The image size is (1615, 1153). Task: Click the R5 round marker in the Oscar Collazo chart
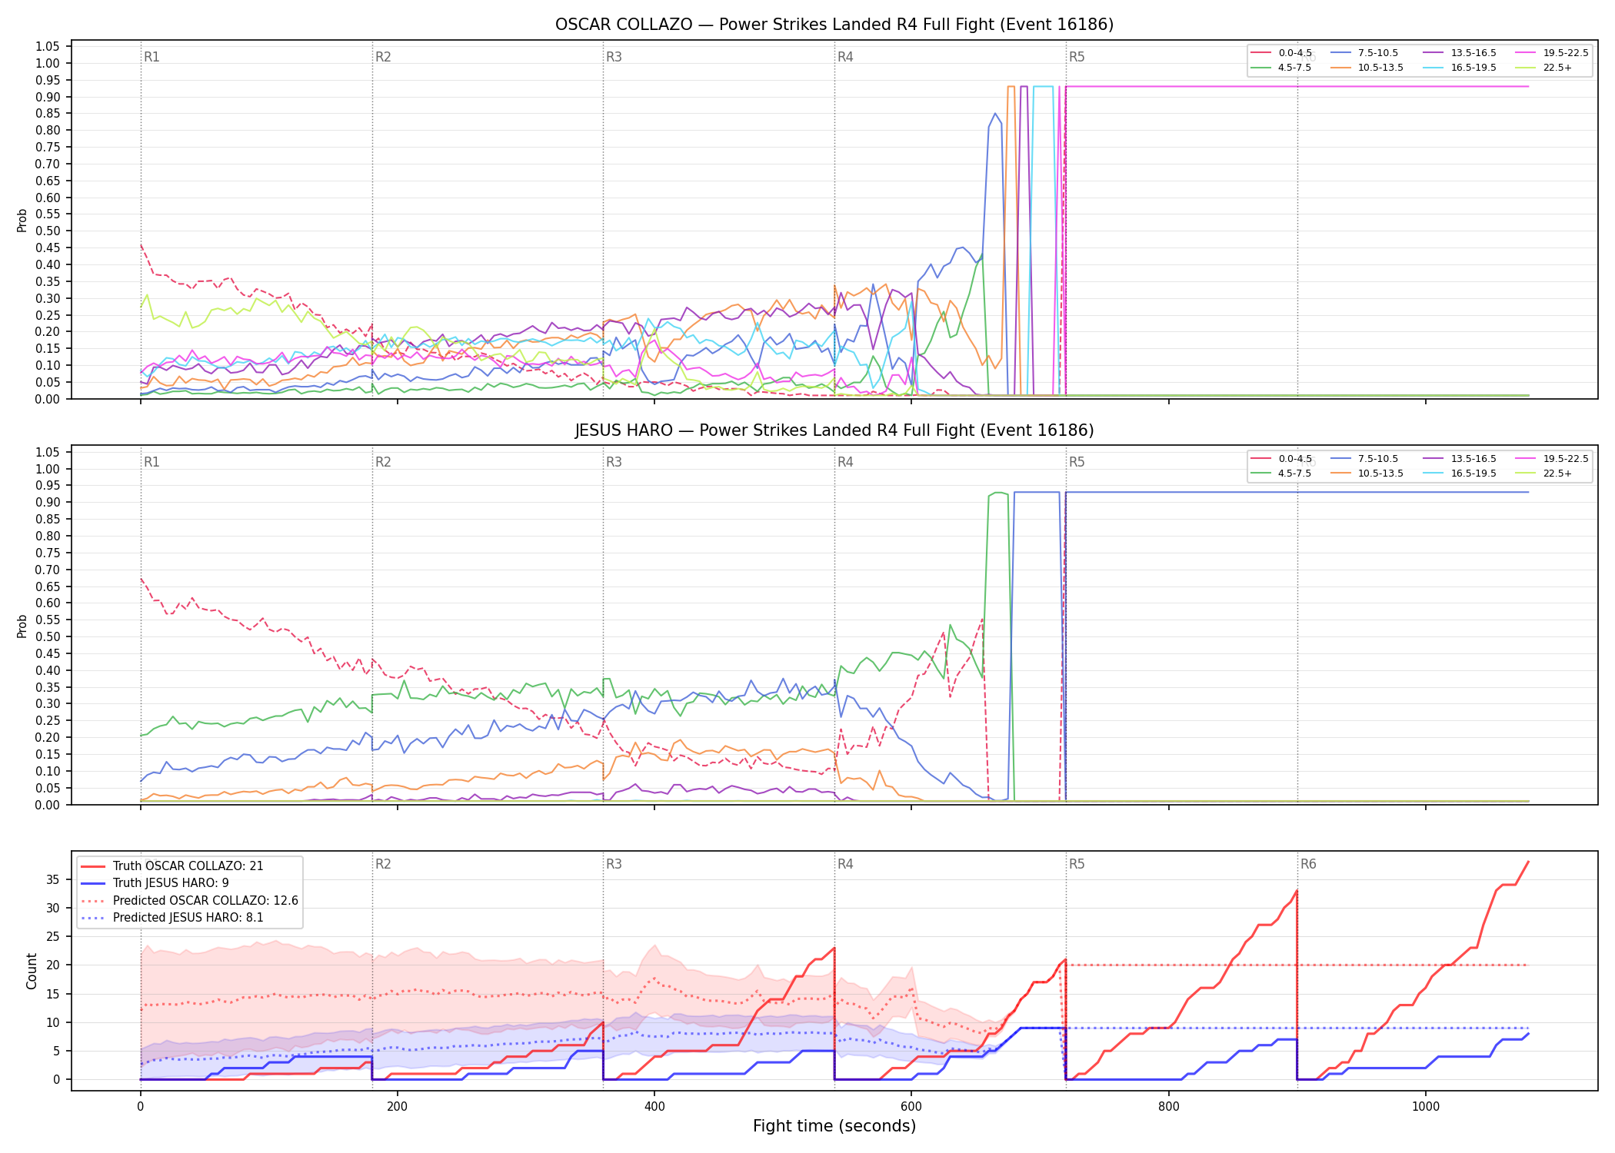[1077, 57]
